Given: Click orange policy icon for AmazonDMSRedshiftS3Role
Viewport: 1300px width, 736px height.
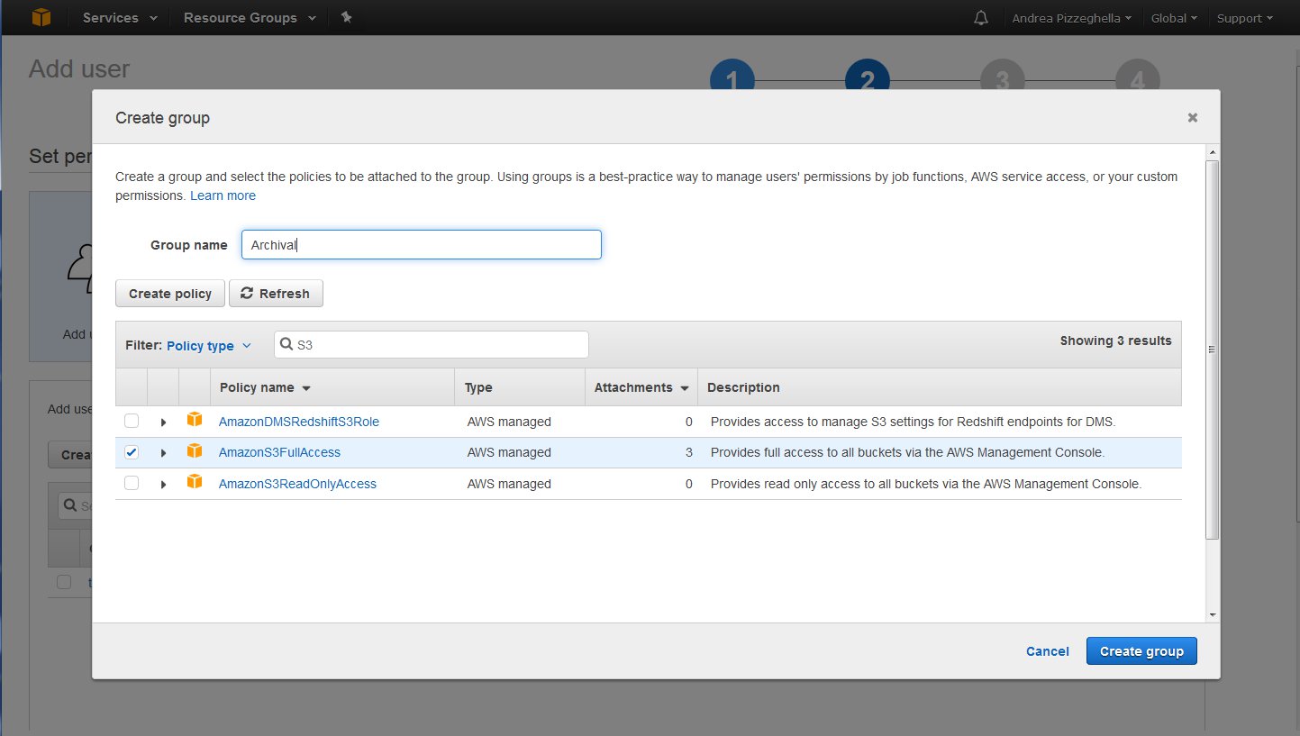Looking at the screenshot, I should [195, 420].
